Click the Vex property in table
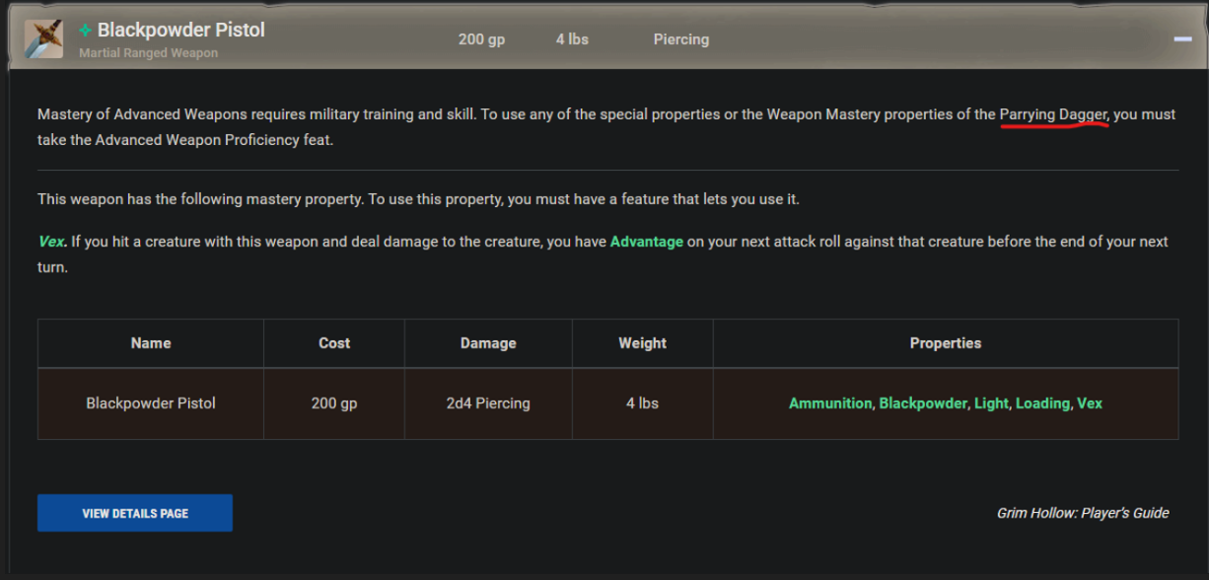This screenshot has width=1209, height=580. [x=1090, y=403]
